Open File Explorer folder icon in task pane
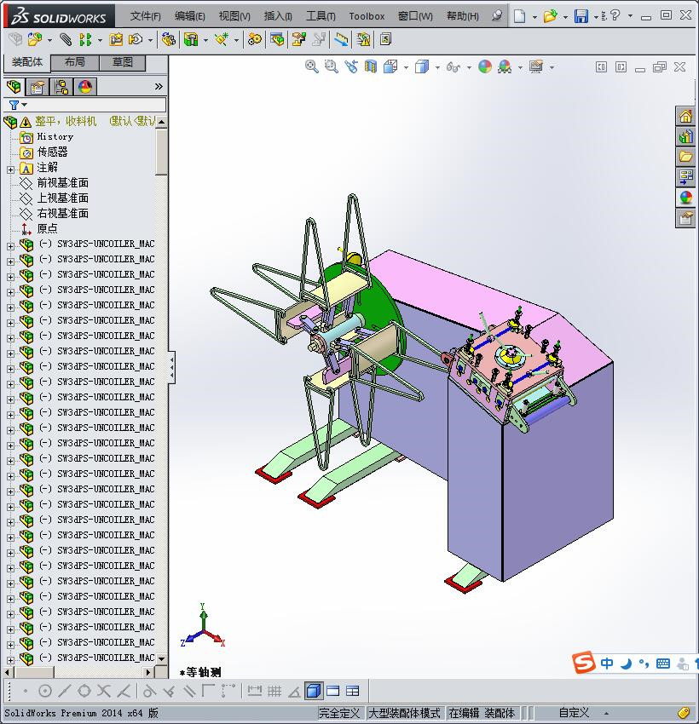The width and height of the screenshot is (699, 724). pyautogui.click(x=685, y=157)
